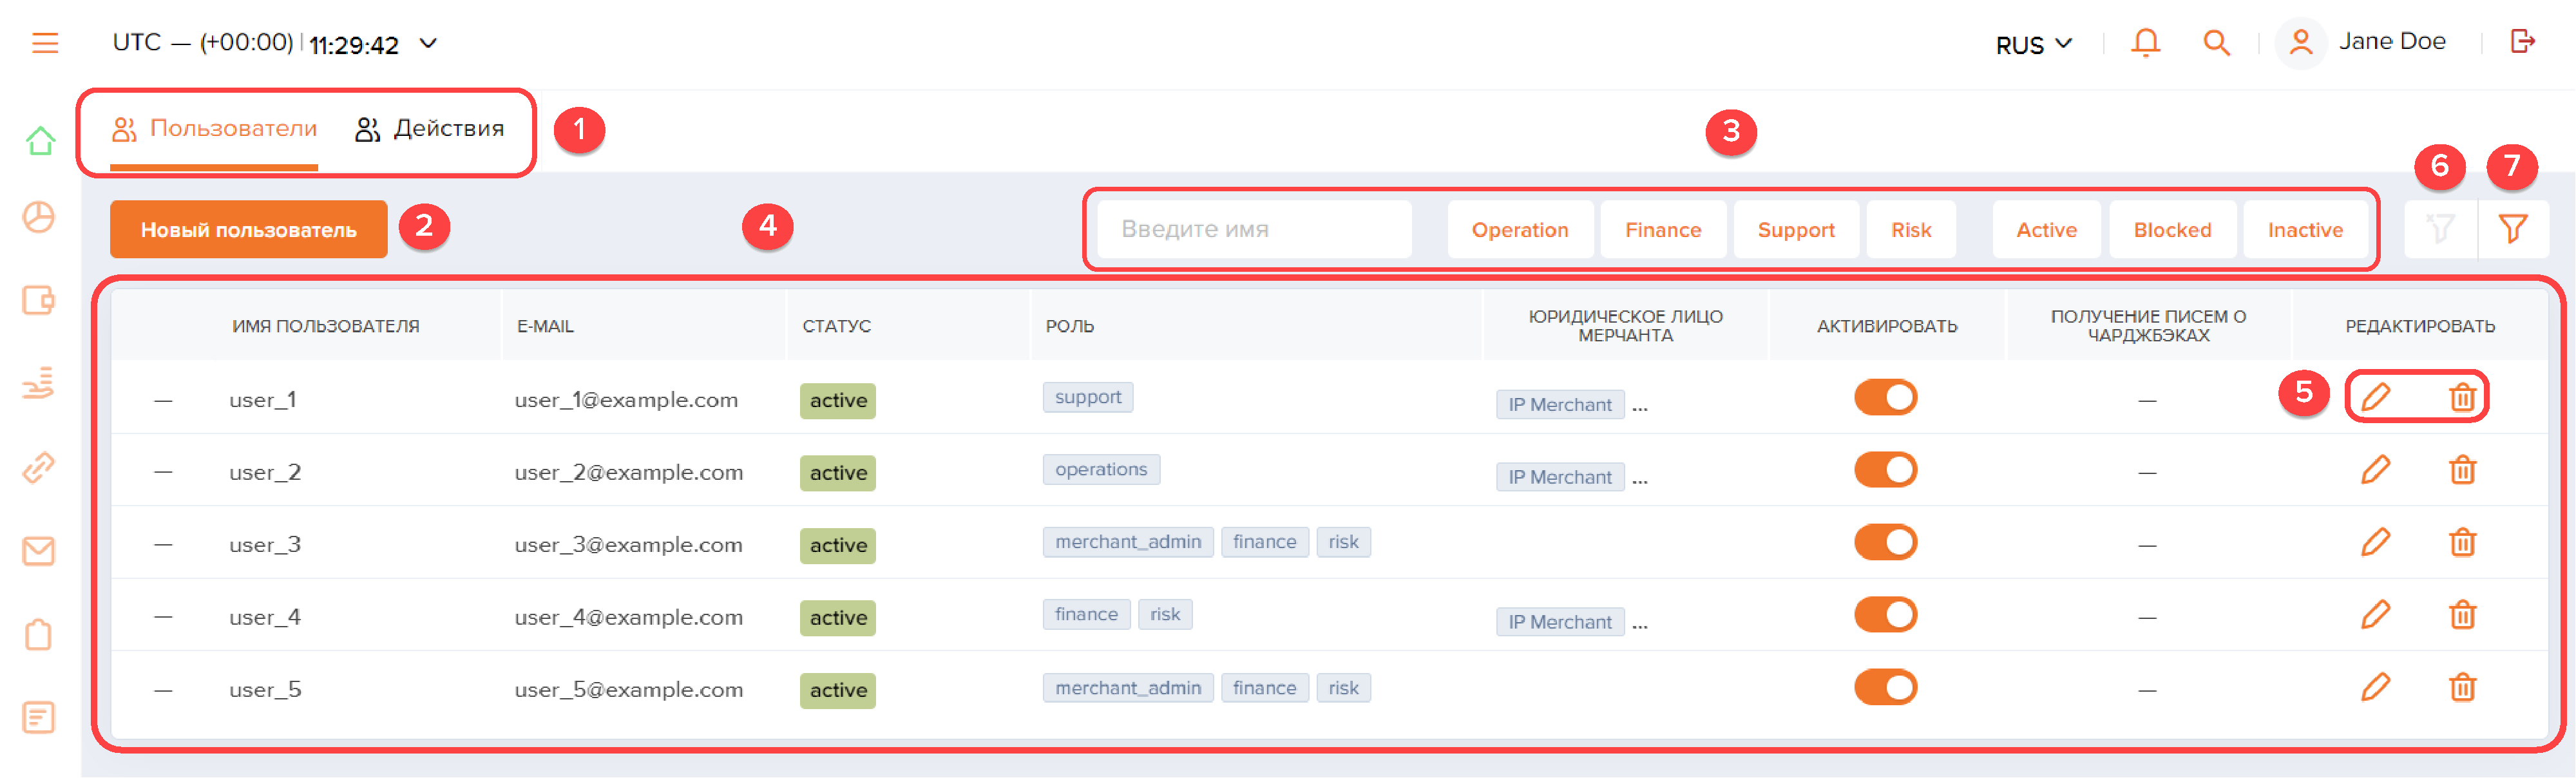
Task: Toggle the Blocked status filter
Action: (2172, 229)
